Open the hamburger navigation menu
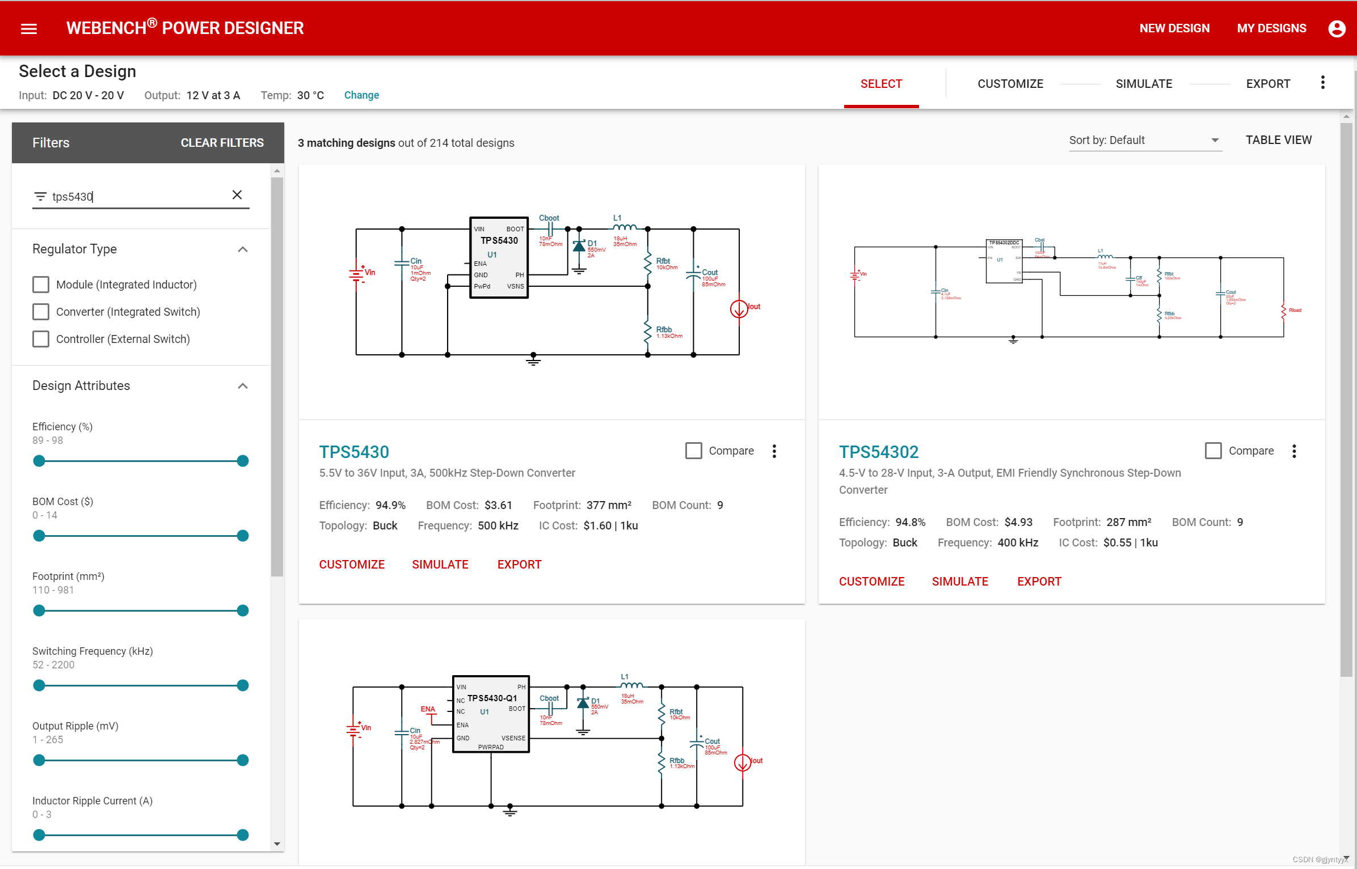This screenshot has height=869, width=1357. (29, 28)
